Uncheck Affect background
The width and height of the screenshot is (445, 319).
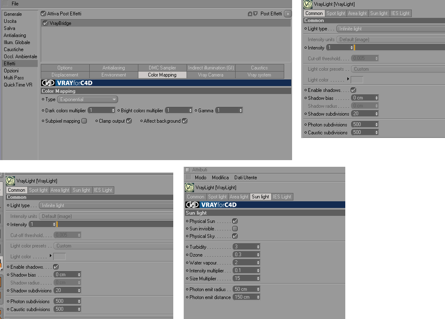(x=185, y=121)
